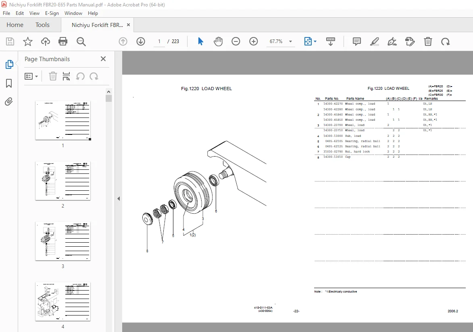Screen dimensions: 473x332
Task: Select page 3 thumbnail
Action: coord(63,241)
